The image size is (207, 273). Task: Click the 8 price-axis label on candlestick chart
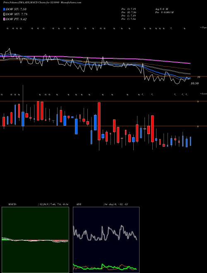point(198,127)
